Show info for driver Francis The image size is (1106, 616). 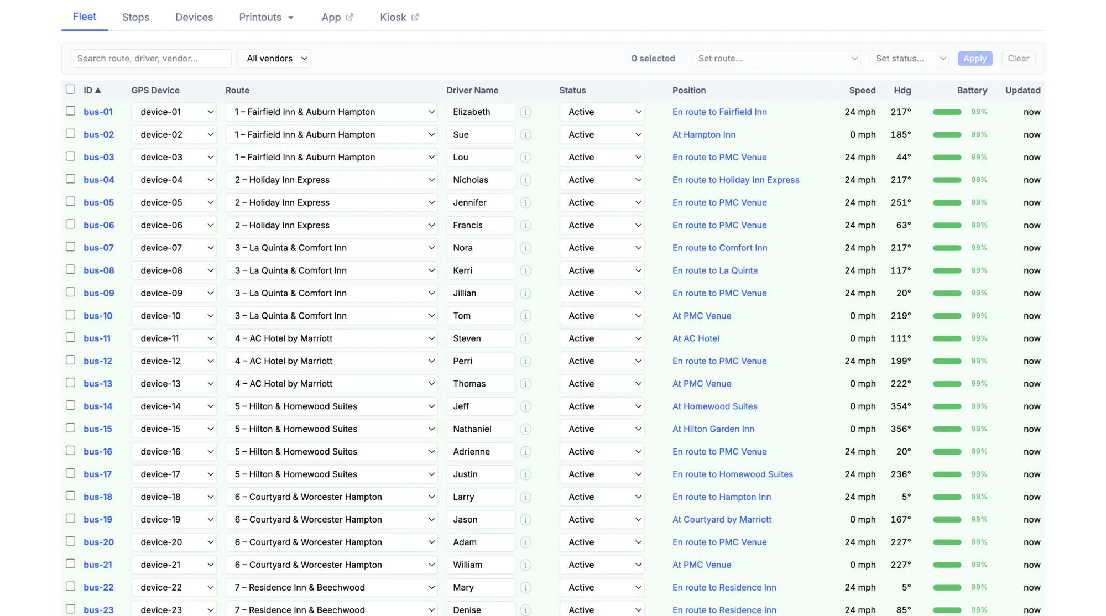tap(525, 225)
